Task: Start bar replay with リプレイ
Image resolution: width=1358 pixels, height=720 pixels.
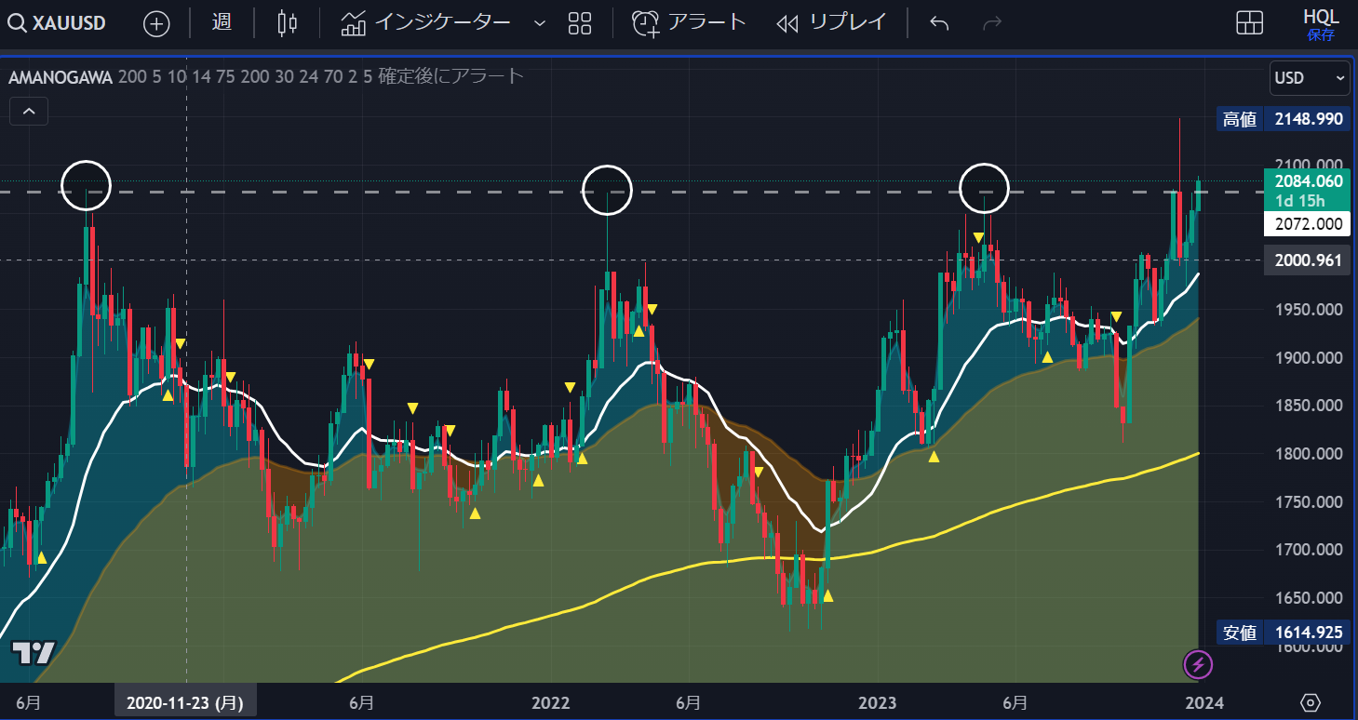Action: pyautogui.click(x=831, y=22)
